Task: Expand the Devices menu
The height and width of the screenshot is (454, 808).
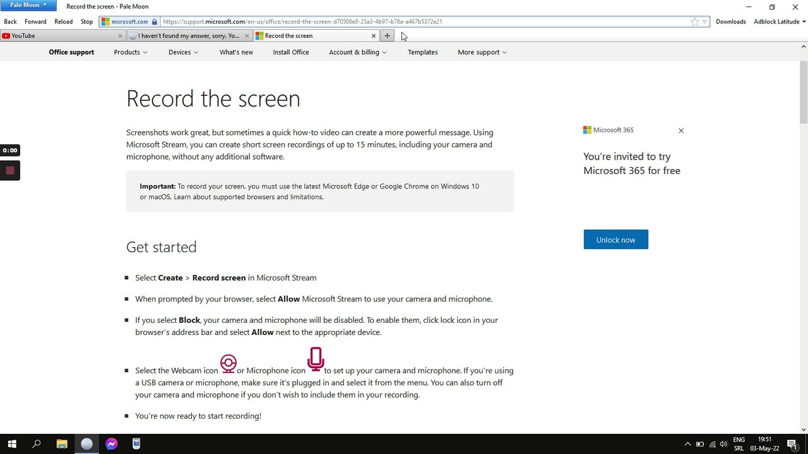Action: click(183, 52)
